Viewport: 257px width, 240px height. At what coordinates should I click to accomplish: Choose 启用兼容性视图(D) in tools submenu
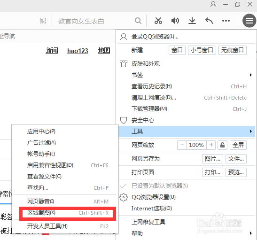(x=65, y=165)
